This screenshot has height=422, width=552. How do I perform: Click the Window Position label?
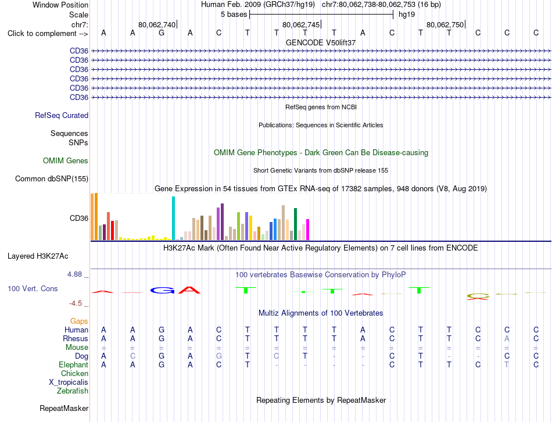(x=60, y=5)
